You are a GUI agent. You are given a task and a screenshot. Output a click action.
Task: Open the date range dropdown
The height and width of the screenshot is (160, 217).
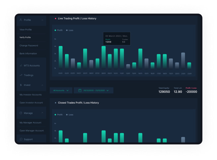[93, 90]
